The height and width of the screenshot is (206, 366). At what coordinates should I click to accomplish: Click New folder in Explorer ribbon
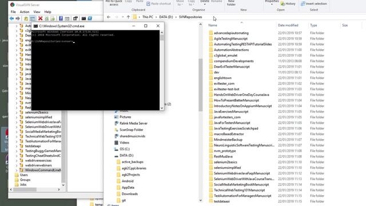[x=231, y=3]
